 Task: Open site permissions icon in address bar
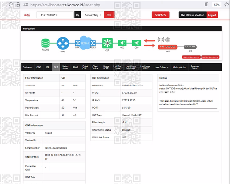26,5
